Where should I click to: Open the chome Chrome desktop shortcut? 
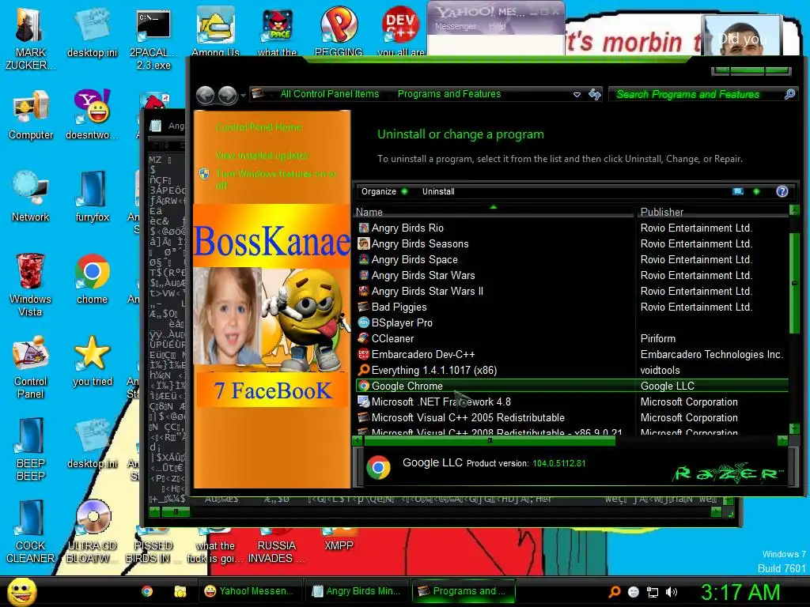[92, 279]
